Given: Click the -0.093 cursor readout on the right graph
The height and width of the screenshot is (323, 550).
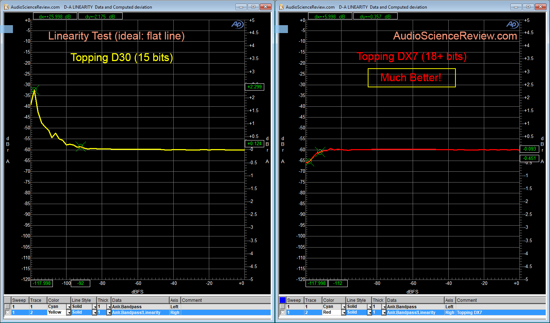Looking at the screenshot, I should 530,149.
